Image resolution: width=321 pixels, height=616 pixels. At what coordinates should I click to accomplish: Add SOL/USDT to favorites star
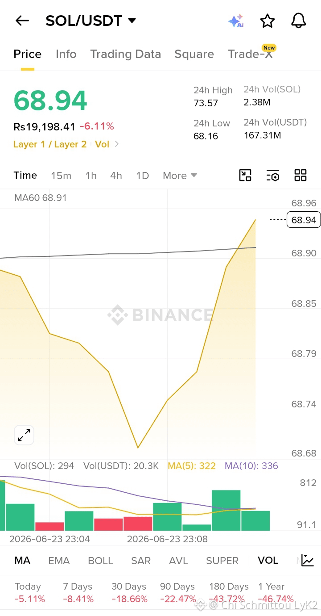(267, 21)
